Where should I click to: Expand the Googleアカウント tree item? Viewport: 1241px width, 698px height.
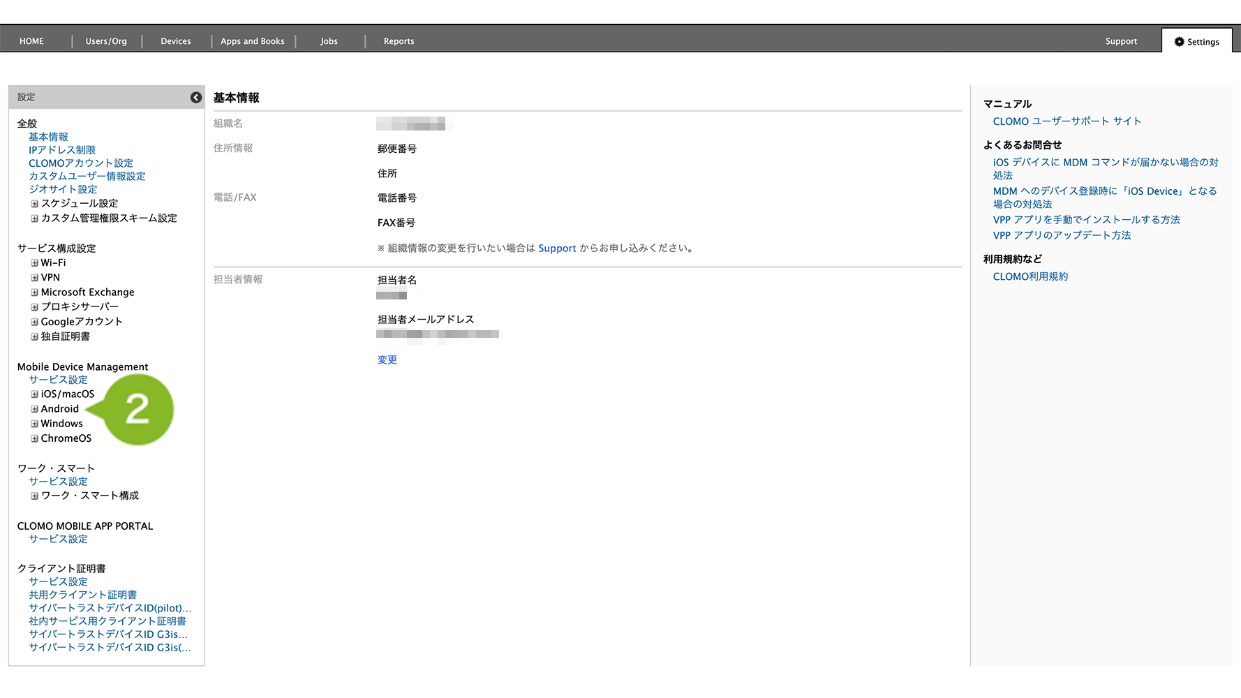coord(34,322)
